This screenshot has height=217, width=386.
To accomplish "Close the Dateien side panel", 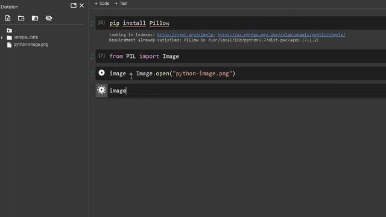I will tap(82, 5).
